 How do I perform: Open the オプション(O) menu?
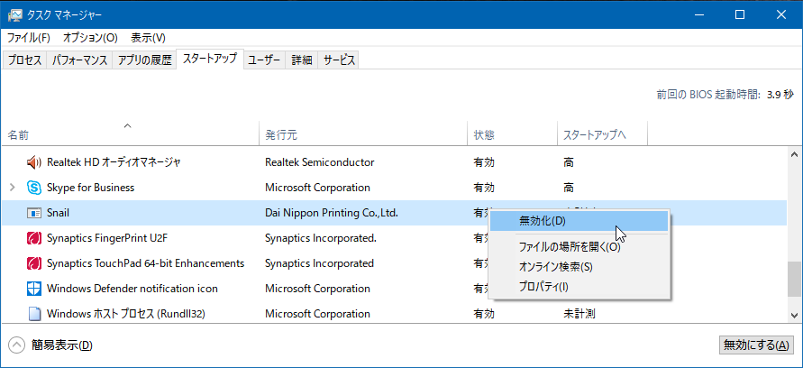tap(91, 38)
